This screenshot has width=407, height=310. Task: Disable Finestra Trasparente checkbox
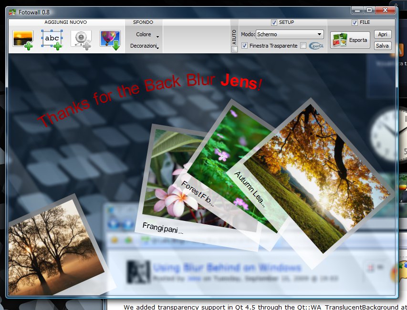[244, 46]
